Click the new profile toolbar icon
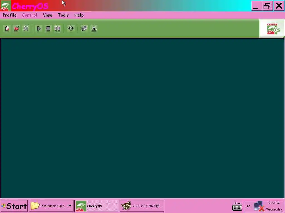285x213 pixels. click(7, 29)
